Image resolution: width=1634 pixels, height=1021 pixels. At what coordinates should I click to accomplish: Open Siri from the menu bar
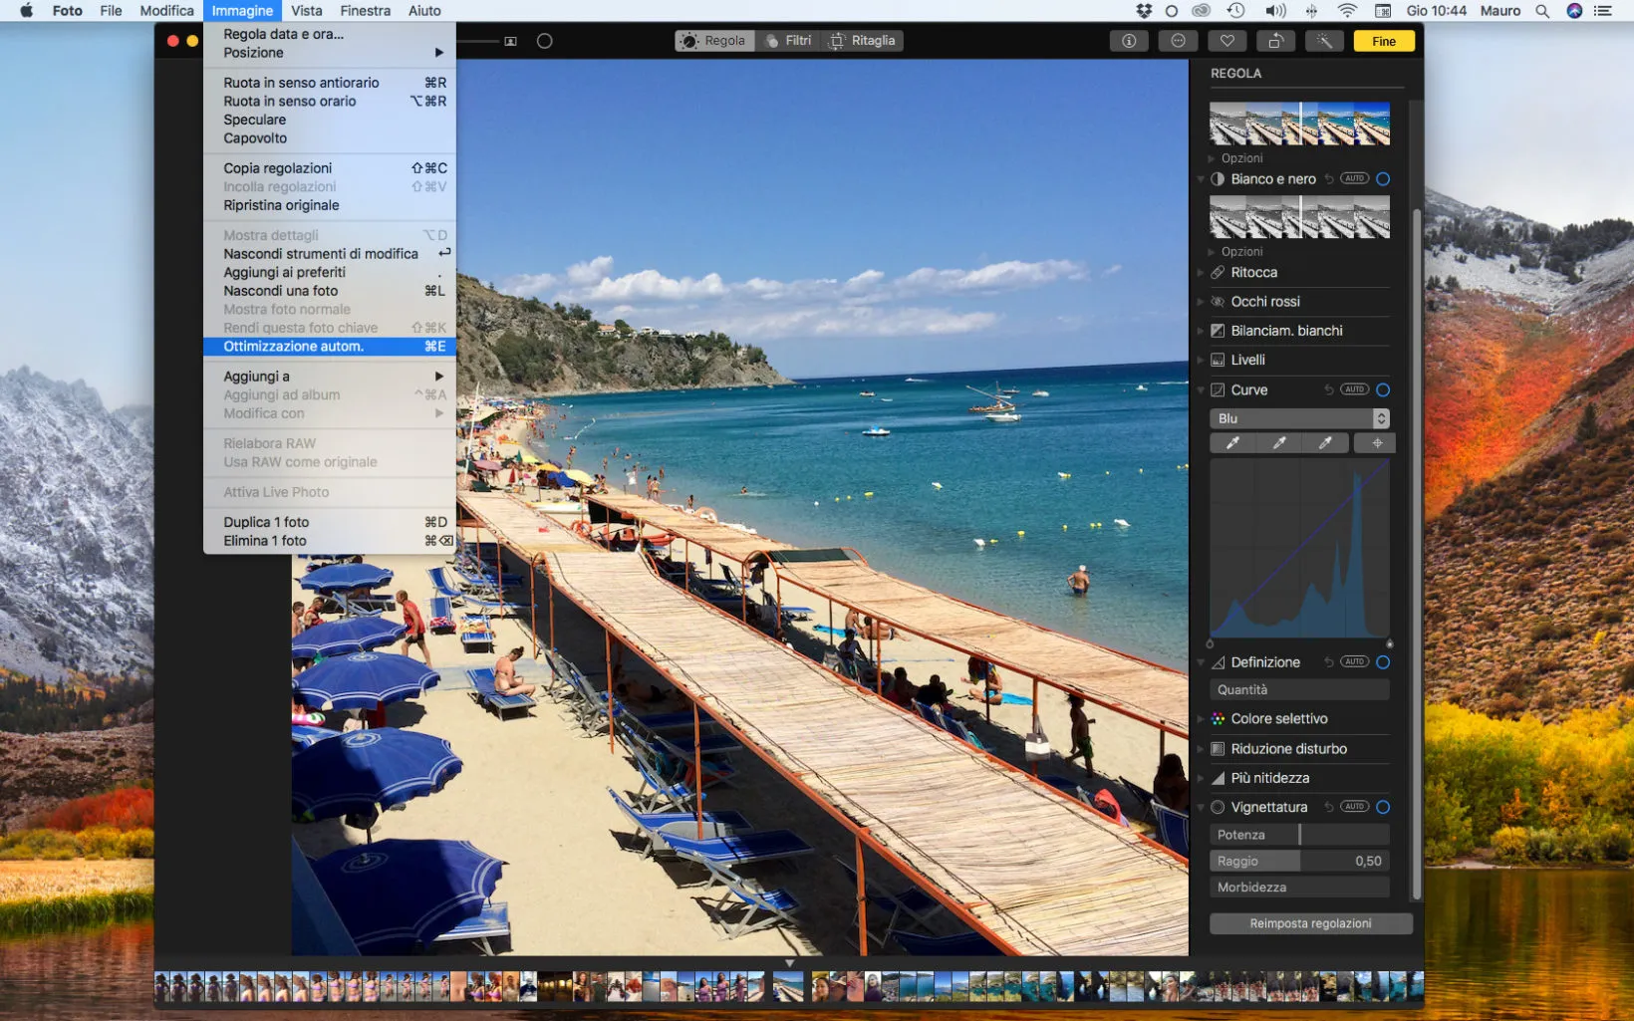coord(1574,11)
